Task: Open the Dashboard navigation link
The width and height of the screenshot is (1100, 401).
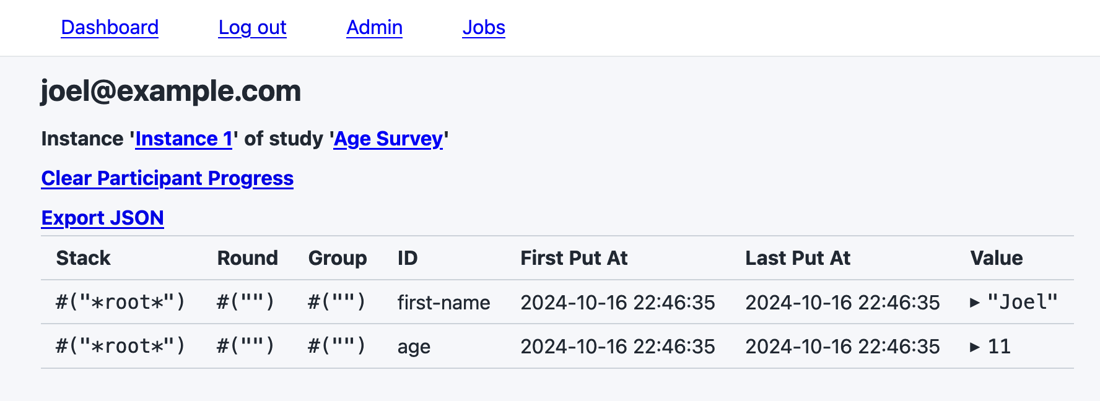Action: 110,28
